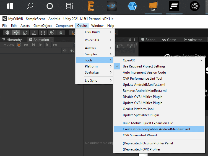
Task: Open the blue cube app on taskbar
Action: [x=132, y=6]
